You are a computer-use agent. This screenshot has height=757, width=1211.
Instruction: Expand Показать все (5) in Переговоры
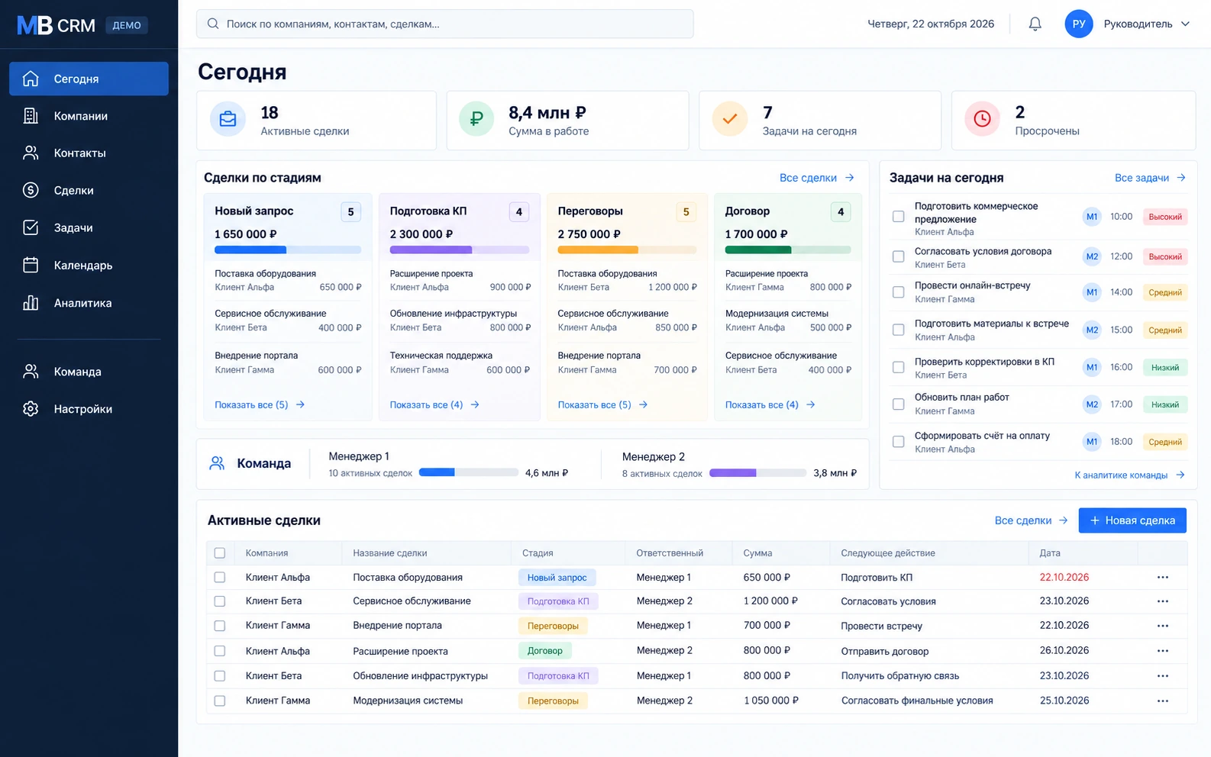point(602,404)
